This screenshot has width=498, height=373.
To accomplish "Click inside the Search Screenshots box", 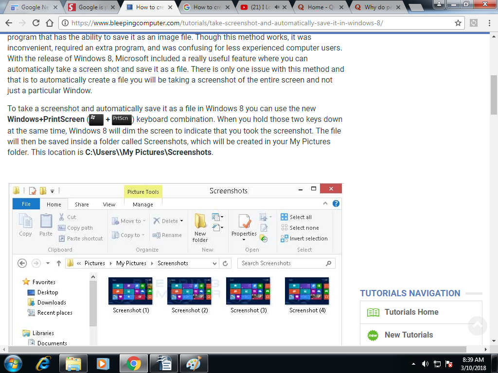I will tap(282, 263).
